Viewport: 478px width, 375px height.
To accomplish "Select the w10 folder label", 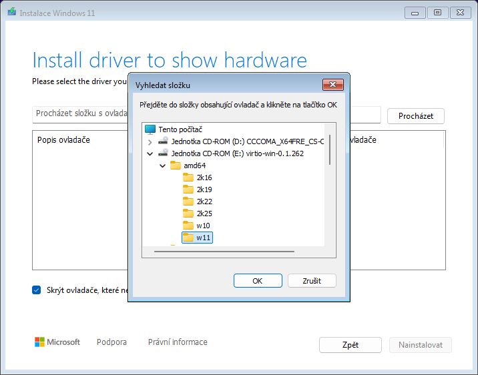I will pos(203,226).
